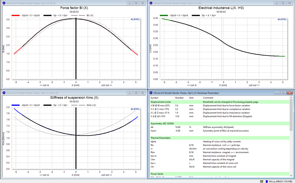The image size is (295, 183).
Task: Click the Electrical inductance L(X, I=0) title
Action: click(221, 8)
